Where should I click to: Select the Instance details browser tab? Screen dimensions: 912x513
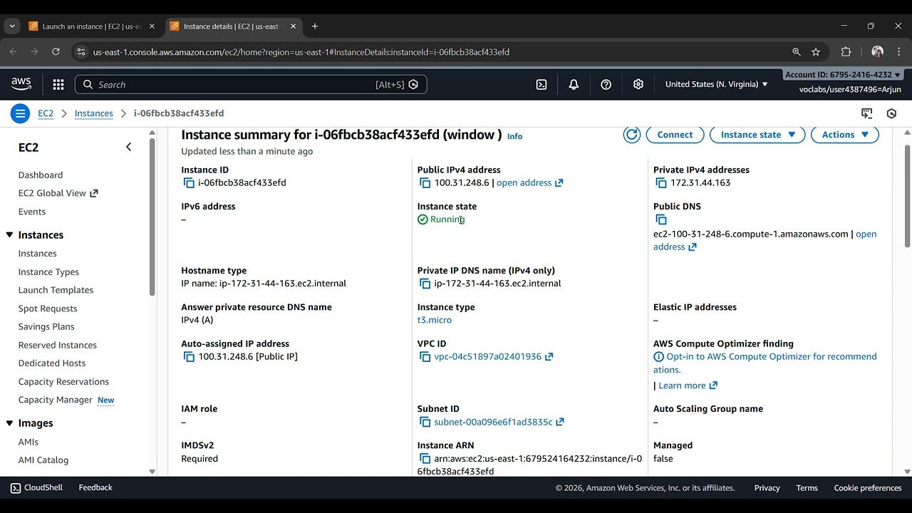click(x=232, y=26)
